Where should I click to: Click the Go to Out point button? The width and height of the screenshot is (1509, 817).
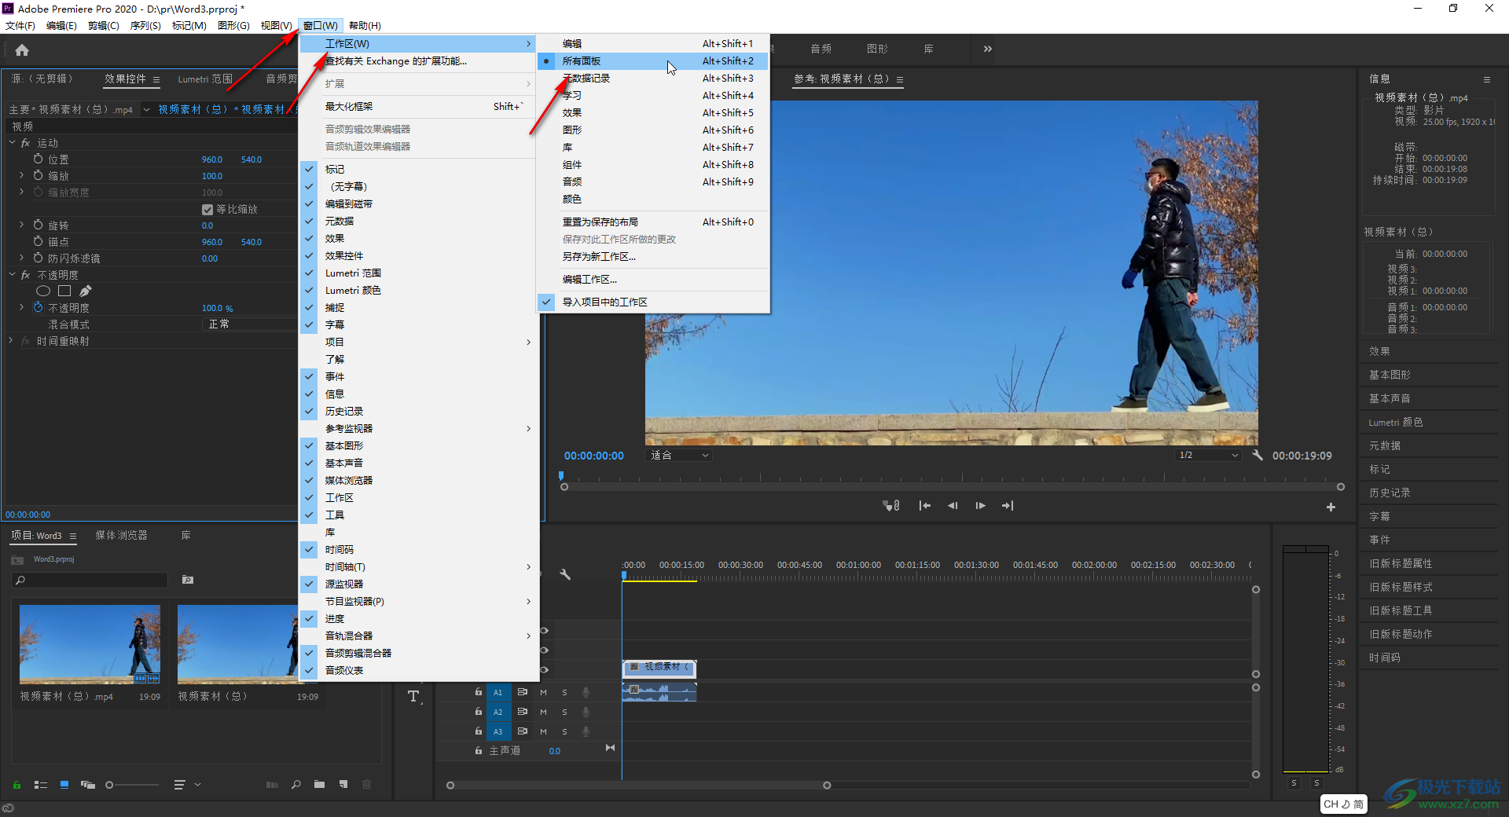tap(1008, 506)
